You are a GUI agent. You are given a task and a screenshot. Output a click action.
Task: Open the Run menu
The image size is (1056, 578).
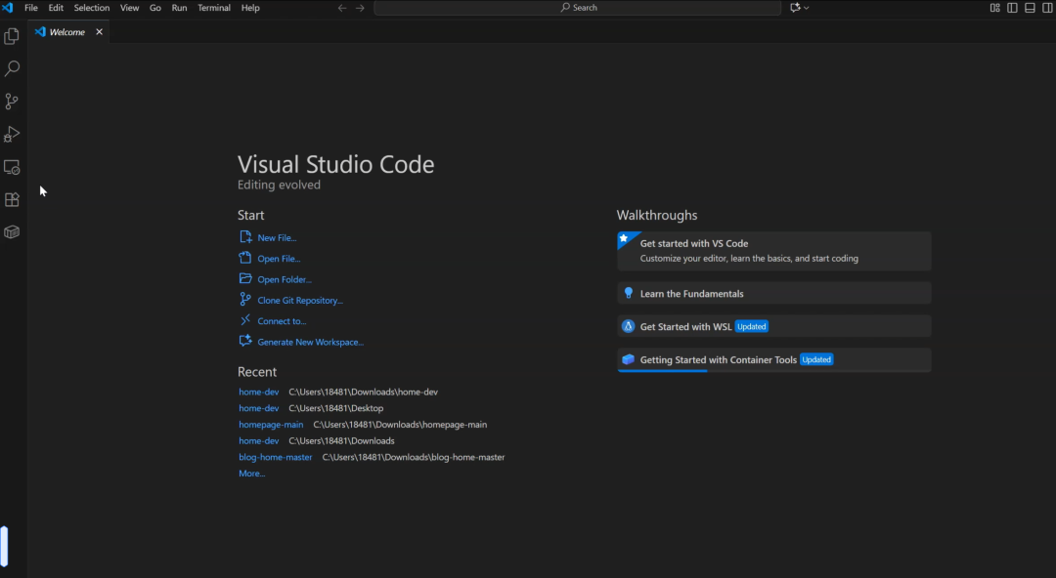click(x=179, y=8)
